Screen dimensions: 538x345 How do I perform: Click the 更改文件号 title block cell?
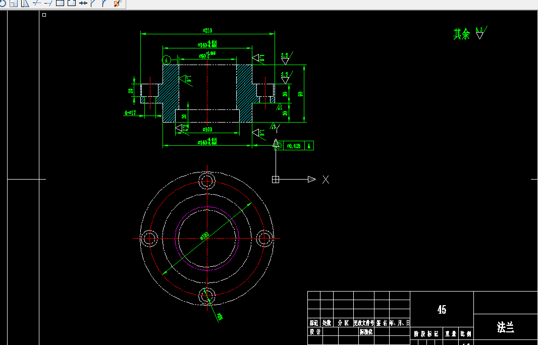(x=364, y=323)
